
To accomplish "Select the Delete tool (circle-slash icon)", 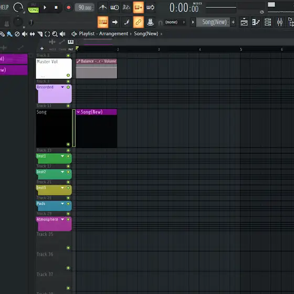I will (x=17, y=34).
